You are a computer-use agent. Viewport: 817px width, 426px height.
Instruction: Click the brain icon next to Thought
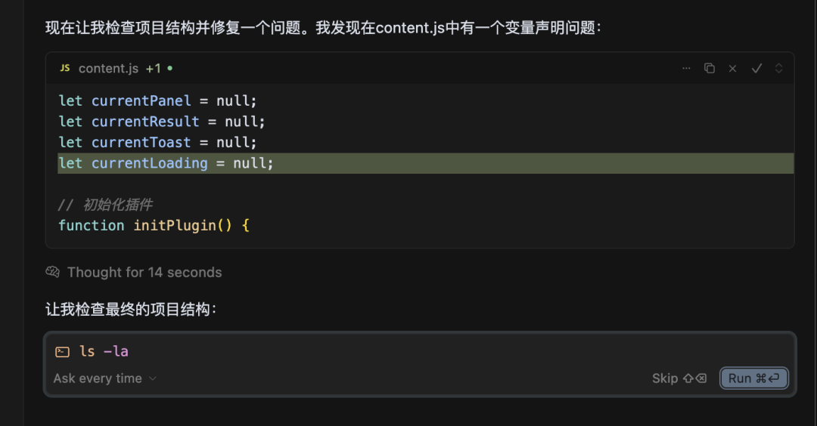[x=52, y=272]
